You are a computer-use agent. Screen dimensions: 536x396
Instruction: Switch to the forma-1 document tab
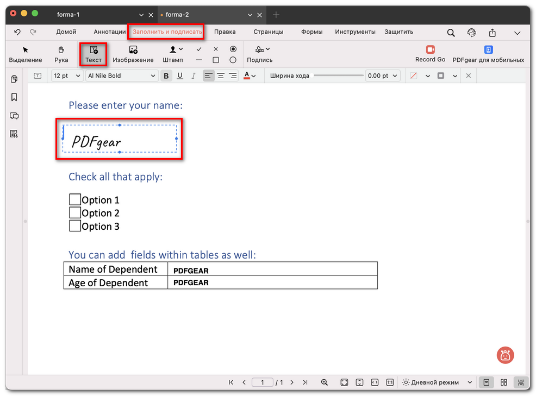pyautogui.click(x=68, y=15)
